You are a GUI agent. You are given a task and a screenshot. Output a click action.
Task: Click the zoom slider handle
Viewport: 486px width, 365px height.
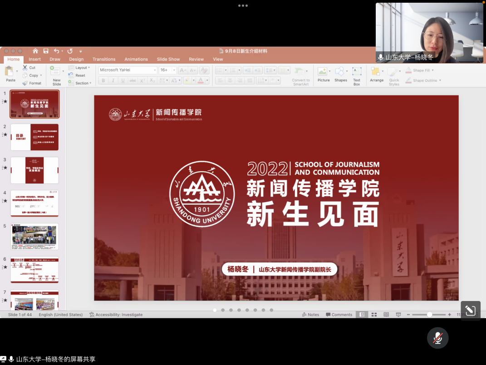tap(429, 315)
